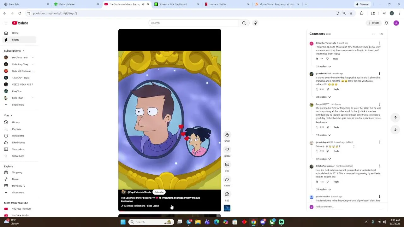Screen dimensions: 404x227
Task: Share this Short
Action: 227,179
